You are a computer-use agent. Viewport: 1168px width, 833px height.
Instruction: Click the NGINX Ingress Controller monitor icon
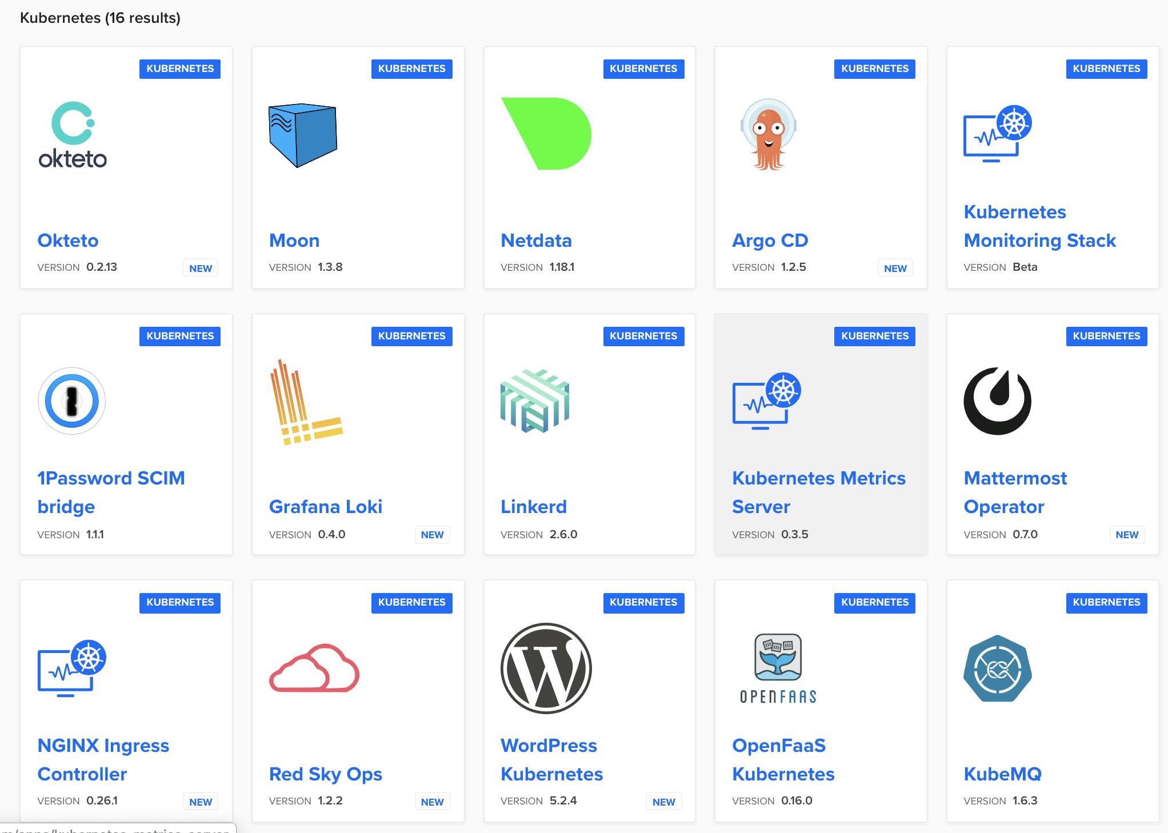click(72, 668)
